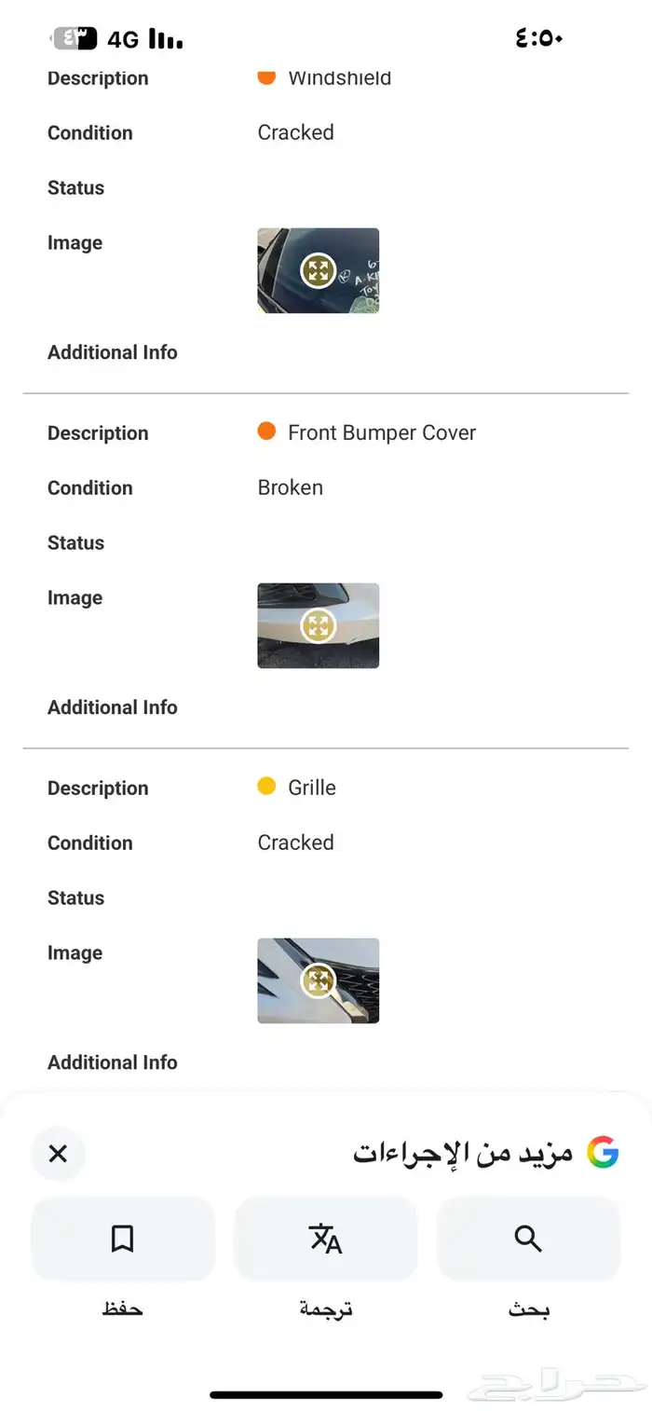Tap the home indicator bar

pos(326,1395)
